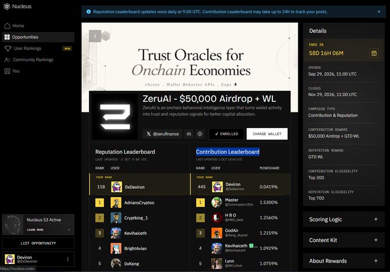This screenshot has width=390, height=272.
Task: Open Lynn avatar in contribution list
Action: pyautogui.click(x=217, y=263)
